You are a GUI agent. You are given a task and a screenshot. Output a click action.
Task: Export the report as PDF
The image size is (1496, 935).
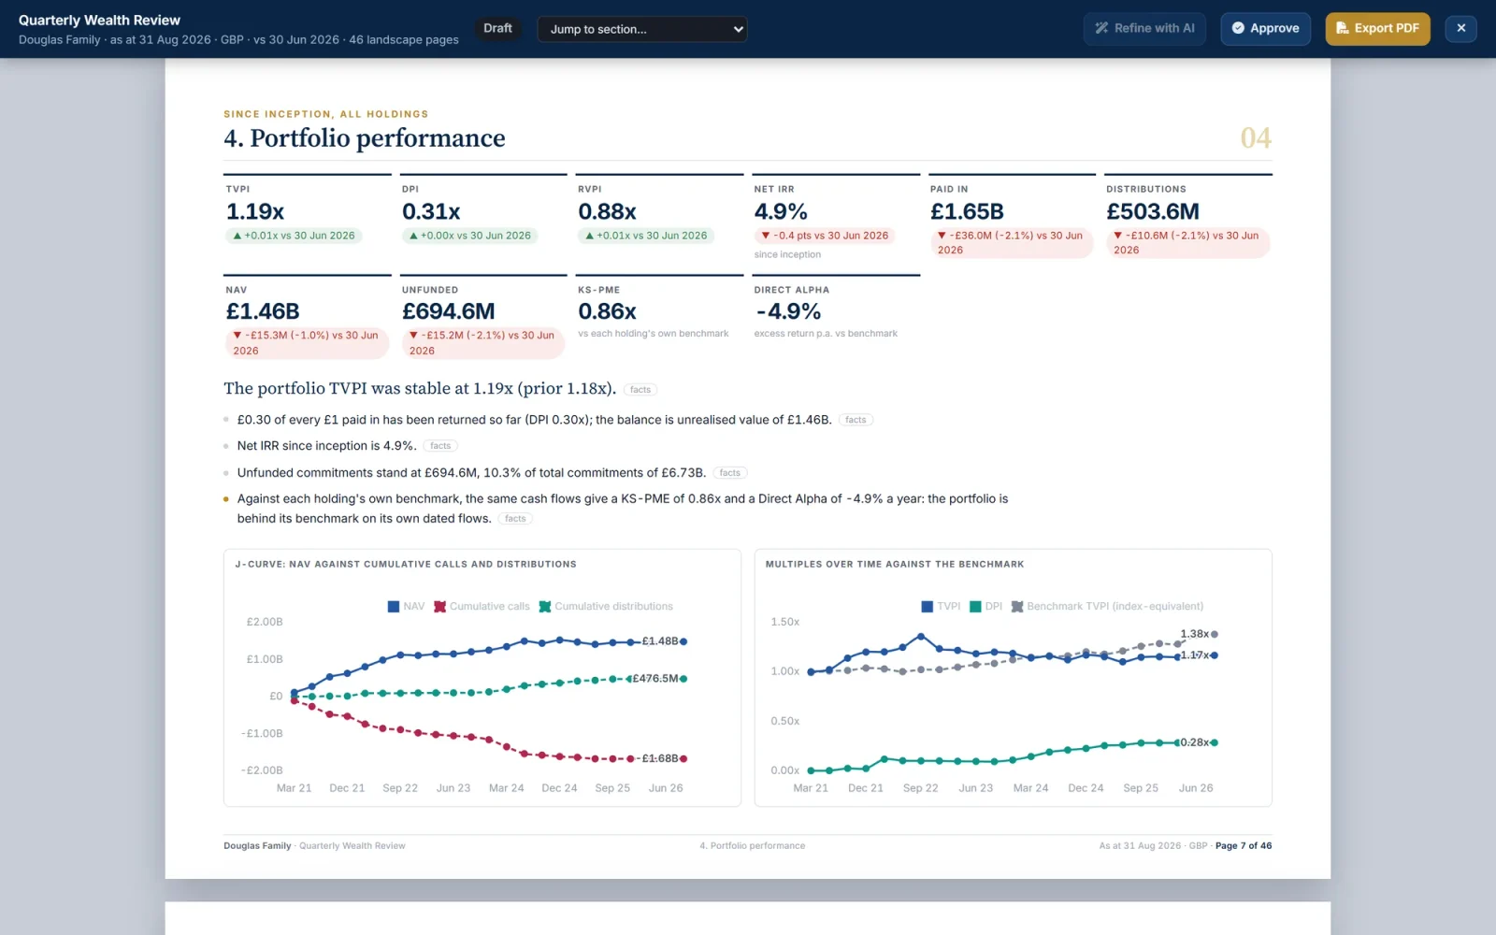coord(1377,28)
